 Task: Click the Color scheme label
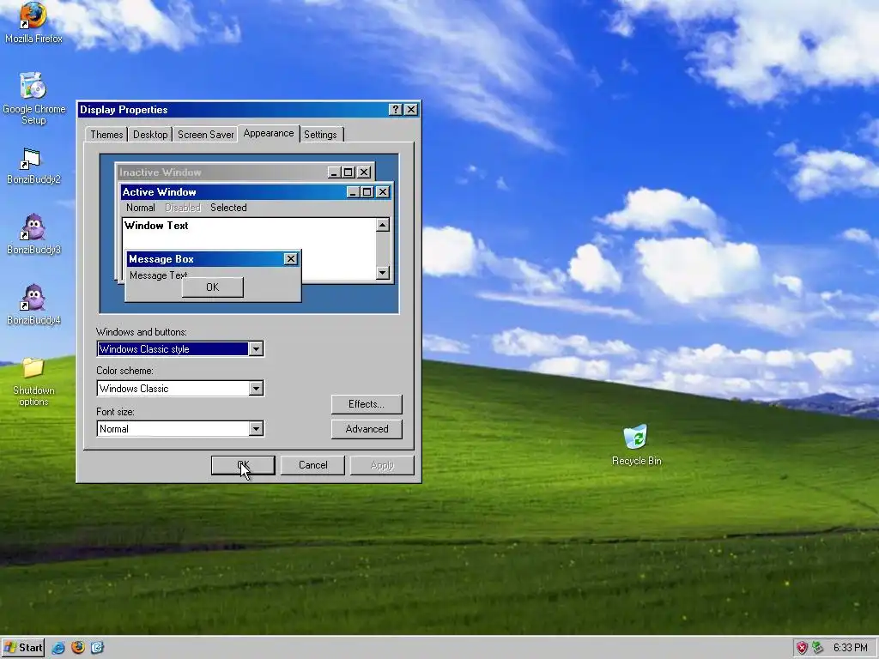tap(125, 371)
